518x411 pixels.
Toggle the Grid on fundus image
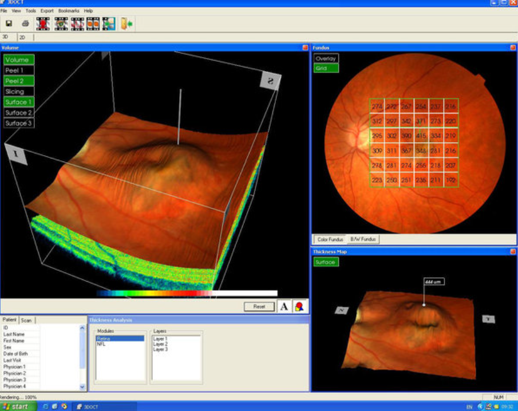326,68
